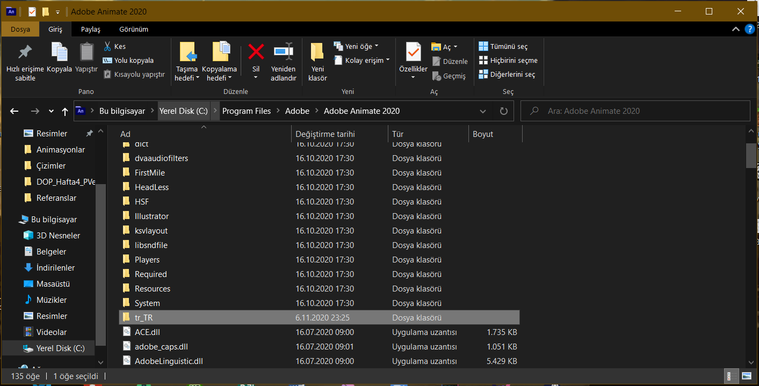Go up one folder level

(x=65, y=111)
